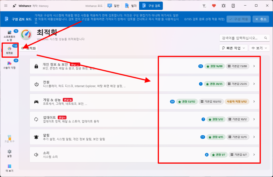The width and height of the screenshot is (273, 177).
Task: Select 최적화 in the sidebar
Action: [x=10, y=50]
